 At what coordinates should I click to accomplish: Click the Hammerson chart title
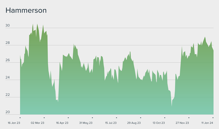coord(26,10)
